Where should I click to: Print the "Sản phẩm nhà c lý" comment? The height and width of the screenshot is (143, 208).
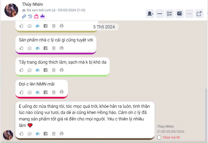coord(62,48)
